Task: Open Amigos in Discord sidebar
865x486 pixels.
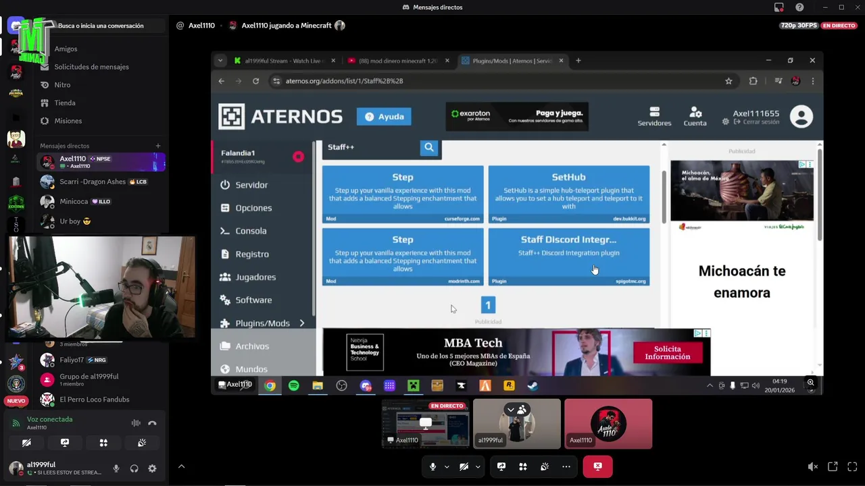Action: click(x=66, y=49)
